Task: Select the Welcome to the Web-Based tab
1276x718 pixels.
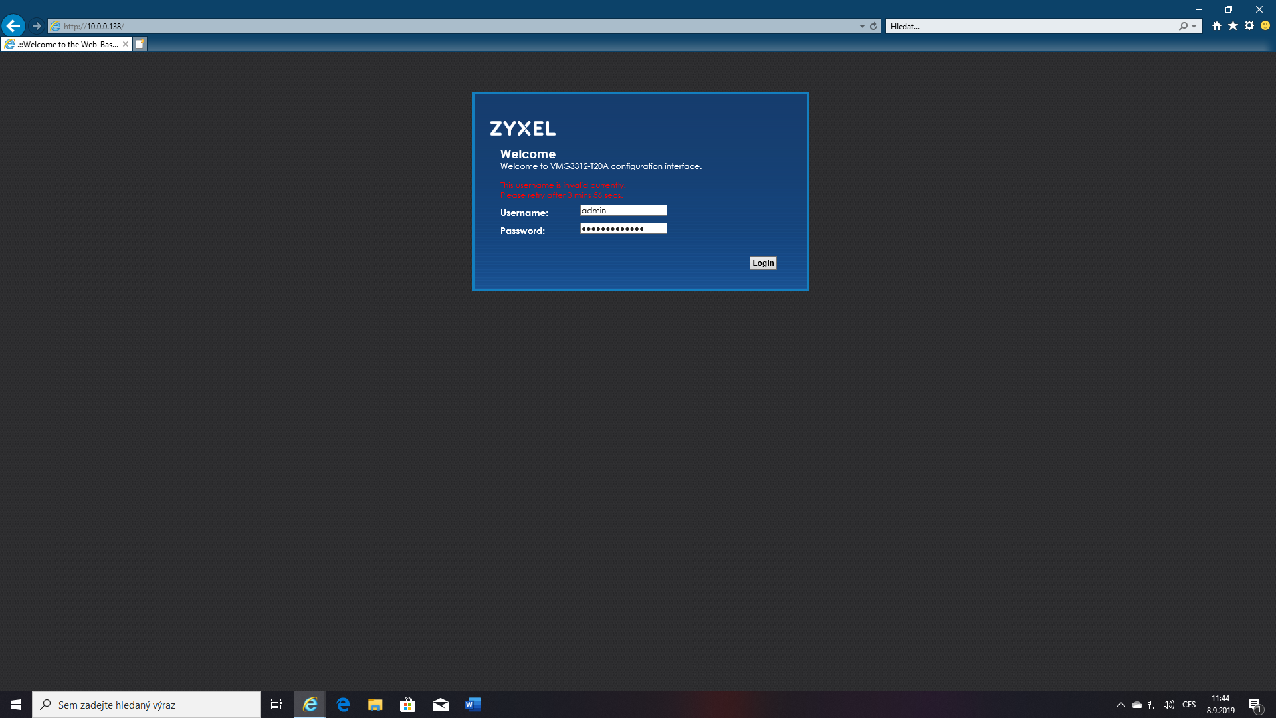Action: (x=66, y=44)
